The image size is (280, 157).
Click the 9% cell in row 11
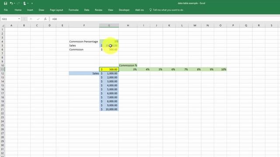(208, 69)
